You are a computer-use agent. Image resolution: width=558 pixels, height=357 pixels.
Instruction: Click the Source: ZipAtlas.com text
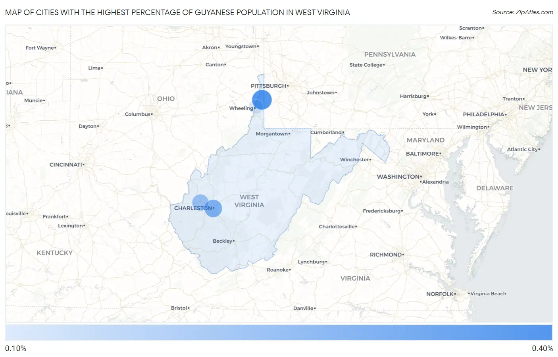(x=523, y=12)
